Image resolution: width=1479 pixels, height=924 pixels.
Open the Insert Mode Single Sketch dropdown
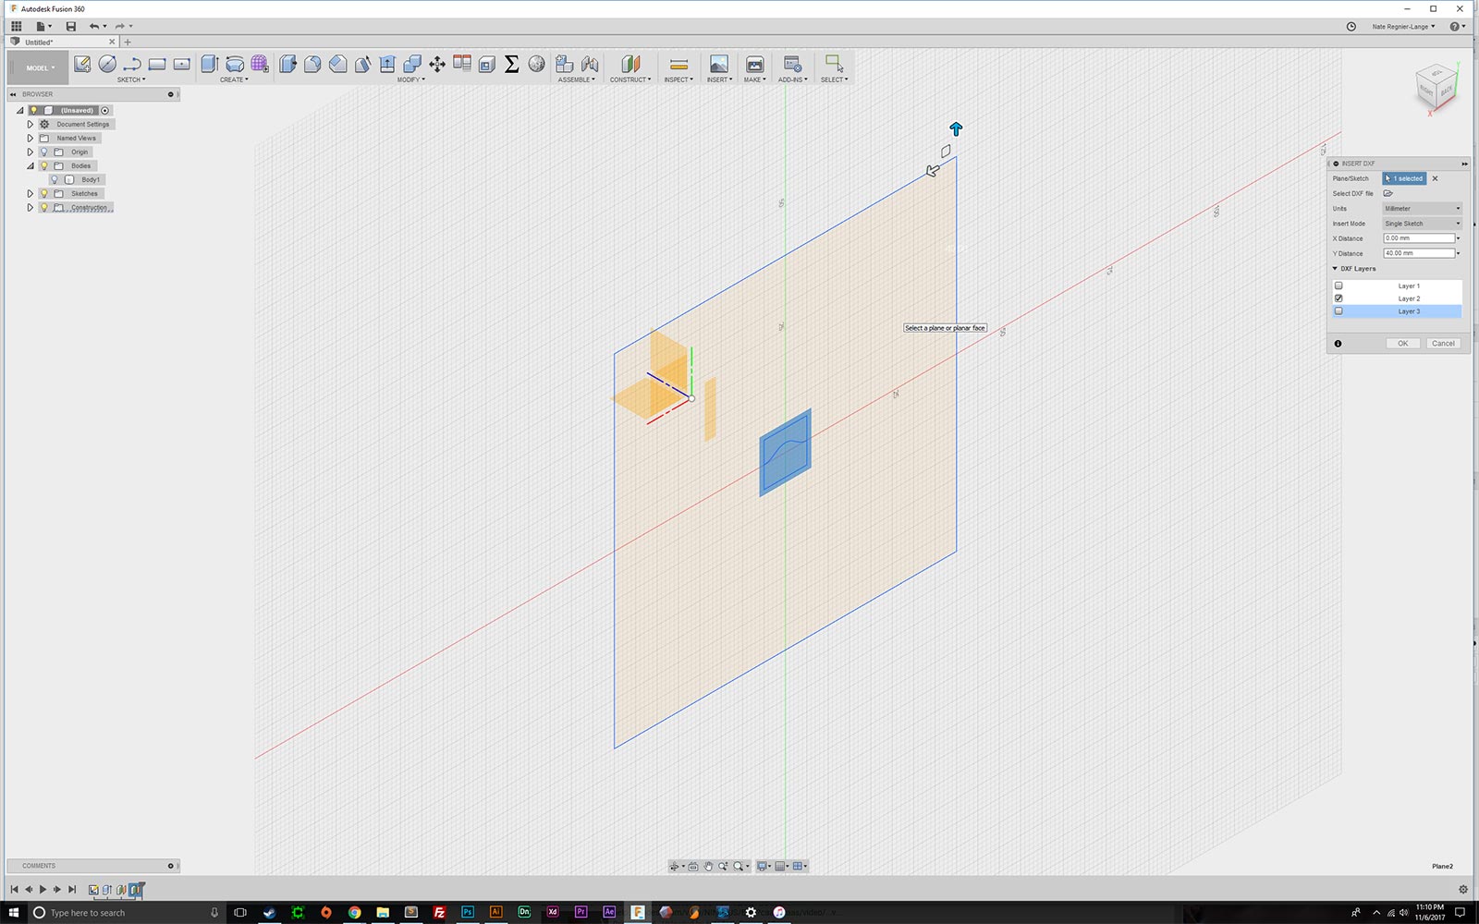1422,224
